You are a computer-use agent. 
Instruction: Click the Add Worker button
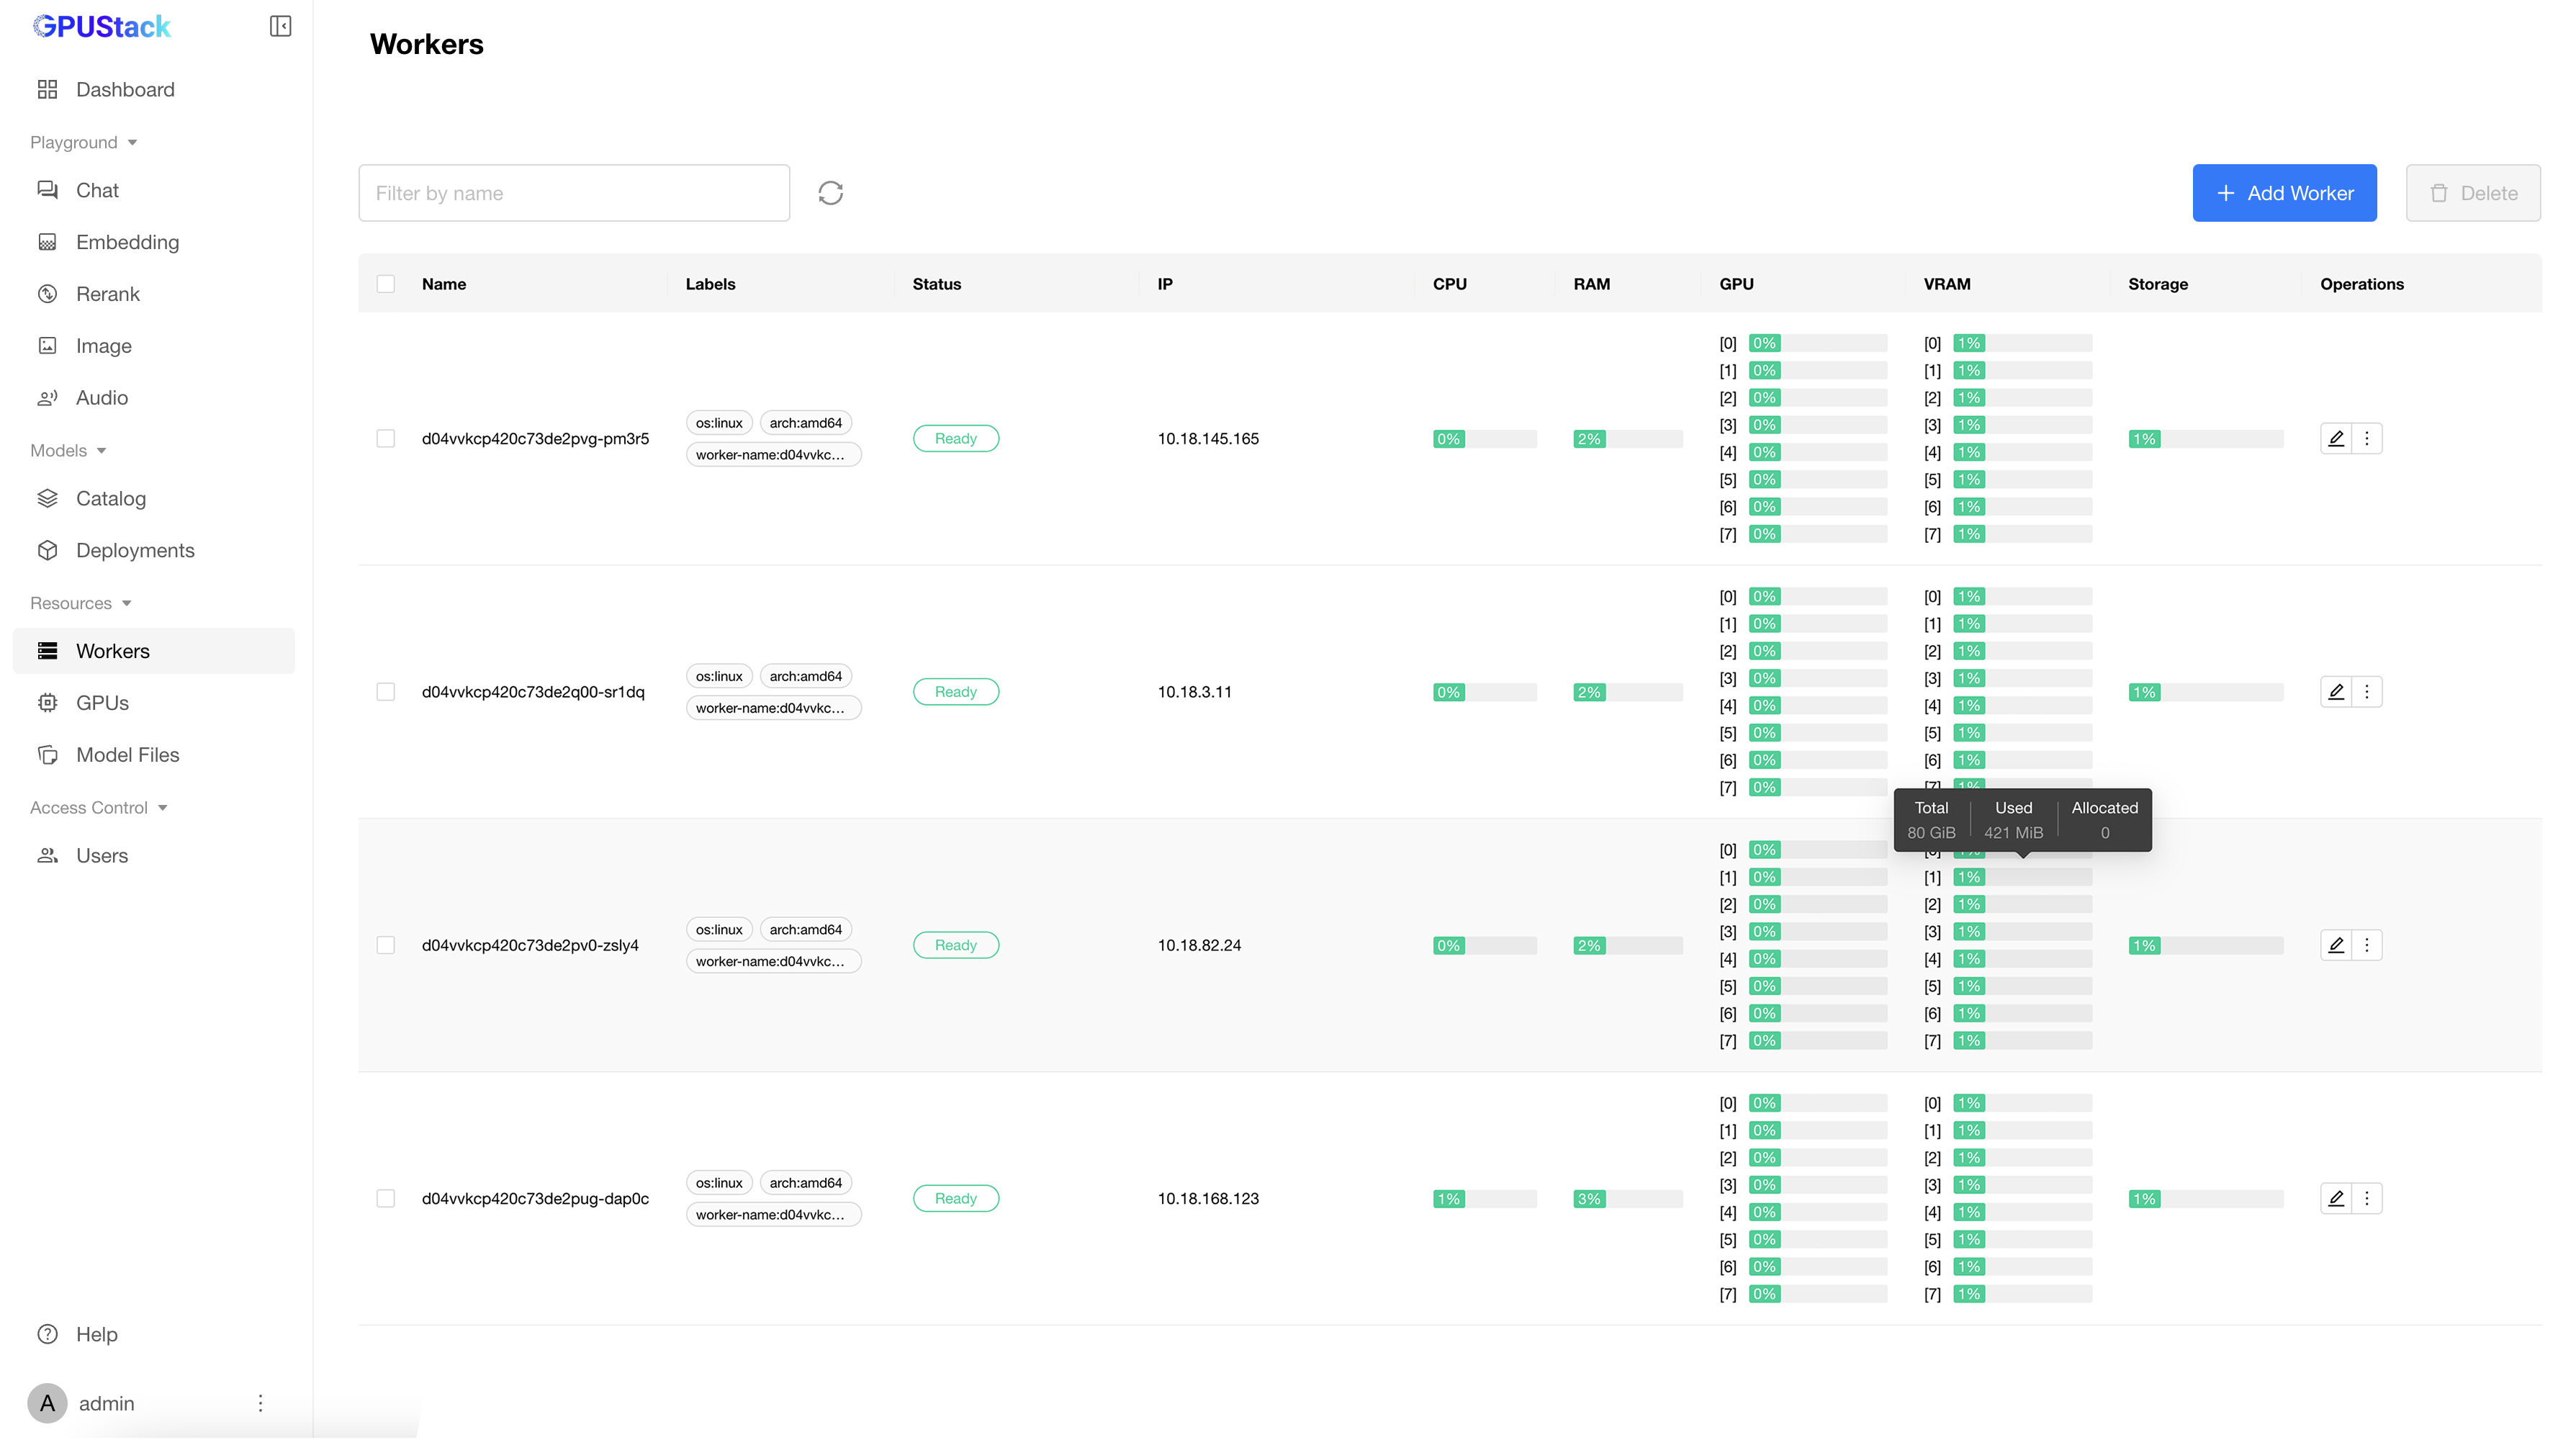2284,193
